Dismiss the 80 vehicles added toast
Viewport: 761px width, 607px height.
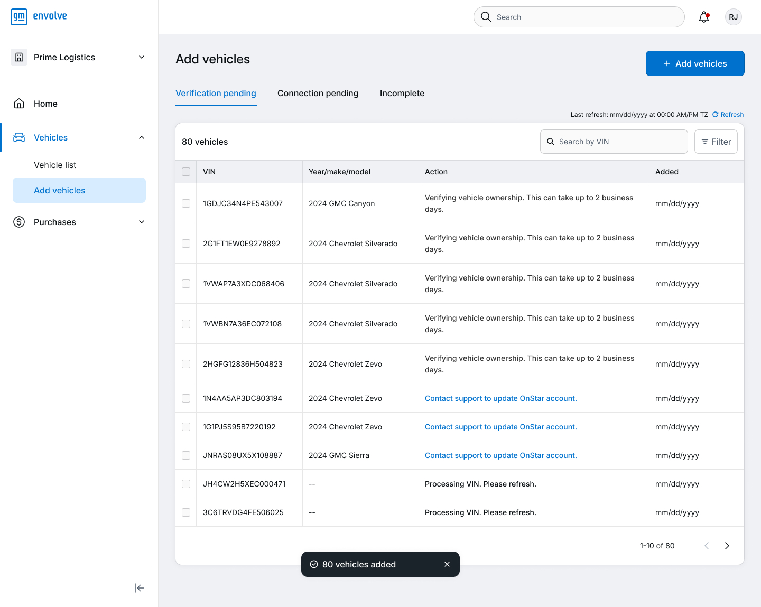coord(447,564)
